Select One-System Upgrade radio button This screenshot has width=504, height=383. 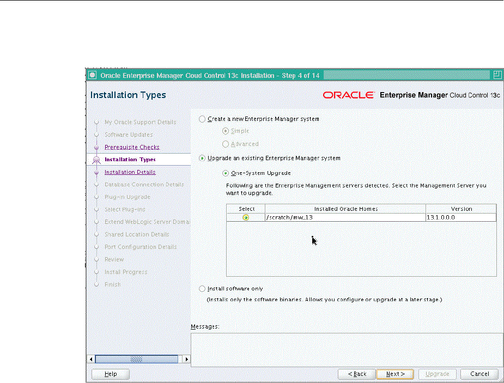(x=226, y=173)
